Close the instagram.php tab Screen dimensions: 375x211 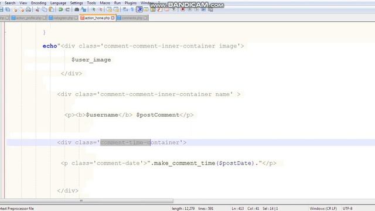(76, 18)
